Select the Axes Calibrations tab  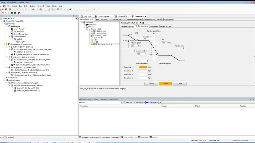pyautogui.click(x=104, y=19)
